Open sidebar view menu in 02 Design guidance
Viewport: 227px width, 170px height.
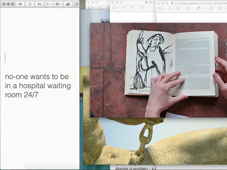(x=161, y=8)
